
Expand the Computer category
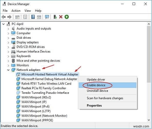point(8,33)
